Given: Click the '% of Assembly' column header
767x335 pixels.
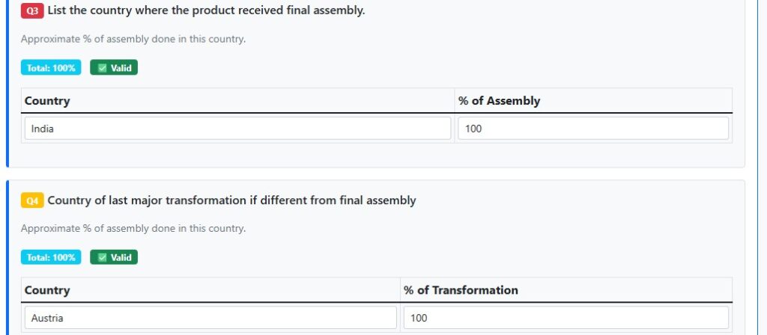Looking at the screenshot, I should click(x=499, y=101).
